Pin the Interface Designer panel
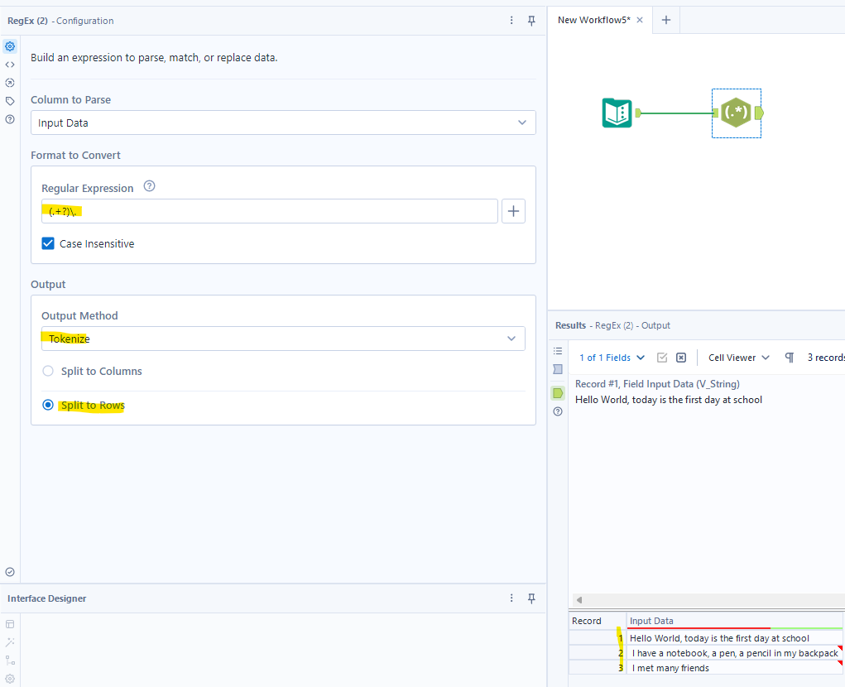The image size is (845, 687). [531, 598]
